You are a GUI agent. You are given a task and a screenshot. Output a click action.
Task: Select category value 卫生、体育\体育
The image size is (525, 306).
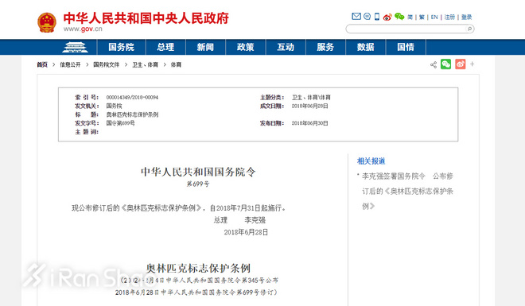click(x=311, y=97)
